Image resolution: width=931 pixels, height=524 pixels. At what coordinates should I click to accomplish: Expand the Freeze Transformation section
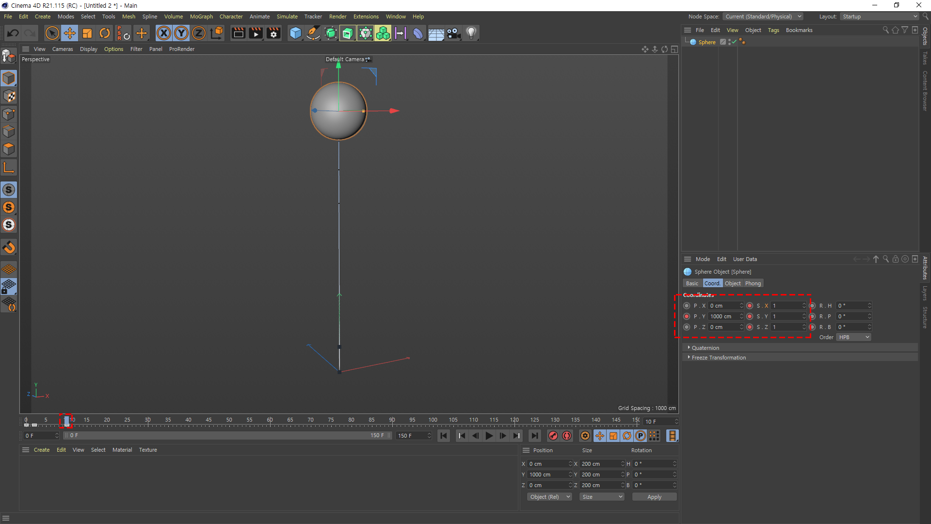718,358
